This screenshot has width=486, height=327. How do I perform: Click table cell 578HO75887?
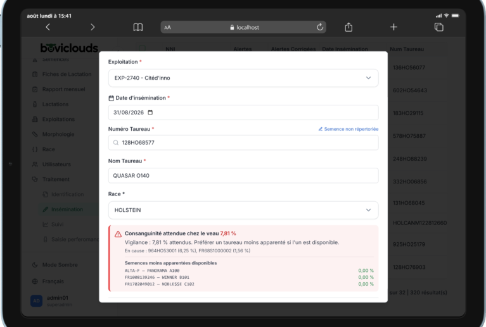(x=409, y=136)
